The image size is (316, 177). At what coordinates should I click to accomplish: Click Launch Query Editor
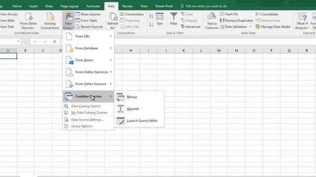point(139,121)
